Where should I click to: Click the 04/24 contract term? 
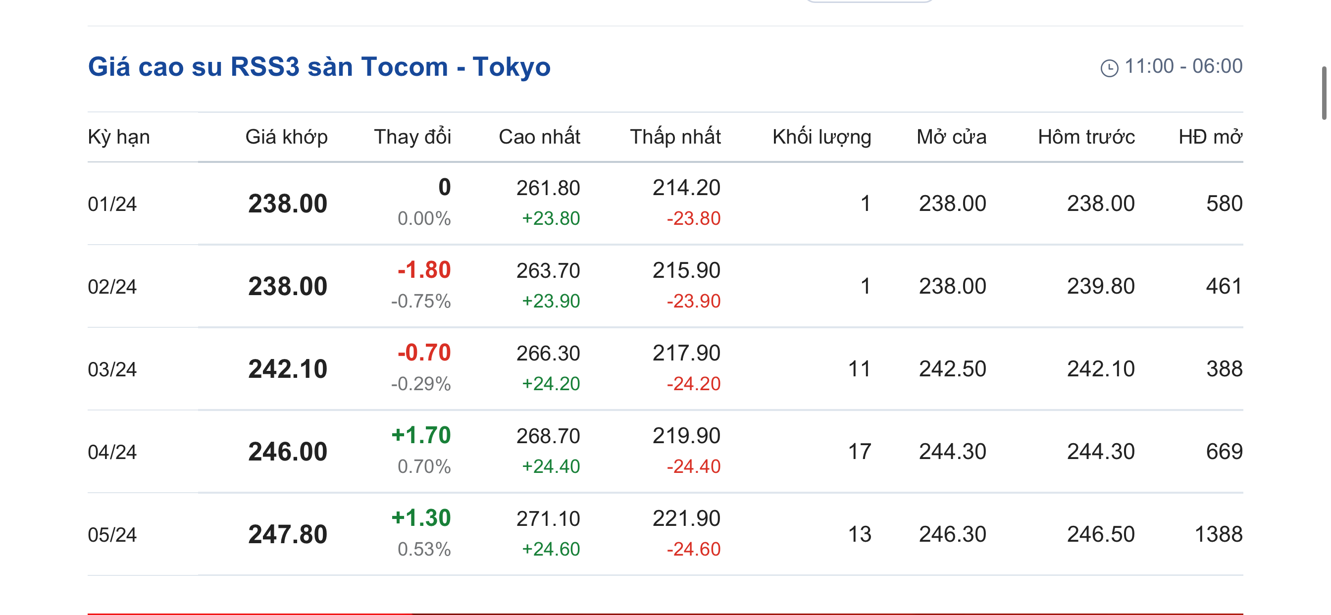click(x=112, y=452)
